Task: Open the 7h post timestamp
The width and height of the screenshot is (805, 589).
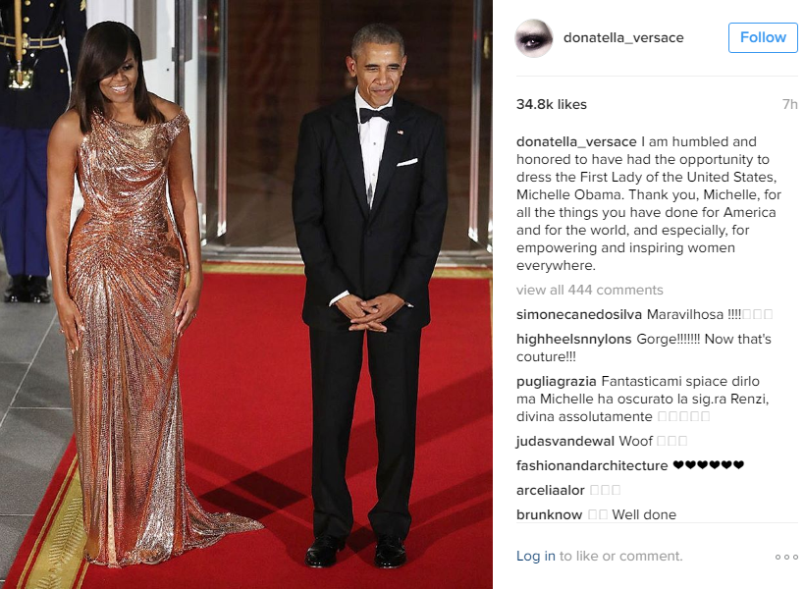Action: click(x=789, y=104)
